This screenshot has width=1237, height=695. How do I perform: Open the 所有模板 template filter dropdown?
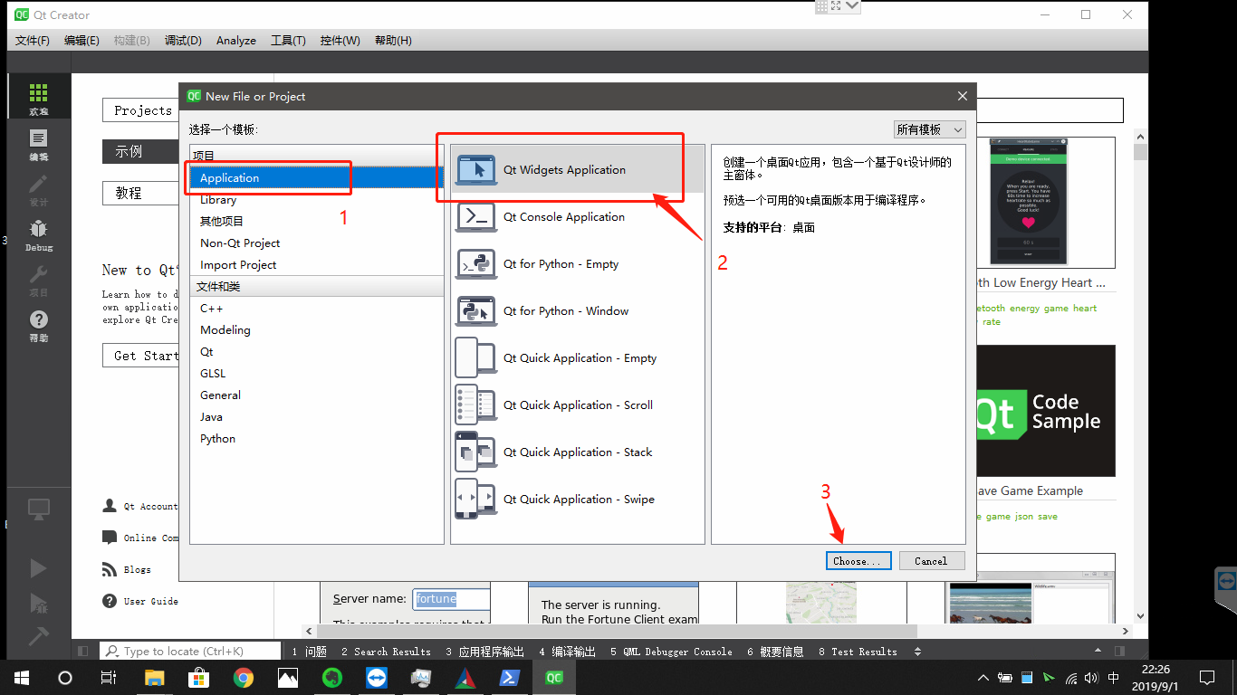929,129
